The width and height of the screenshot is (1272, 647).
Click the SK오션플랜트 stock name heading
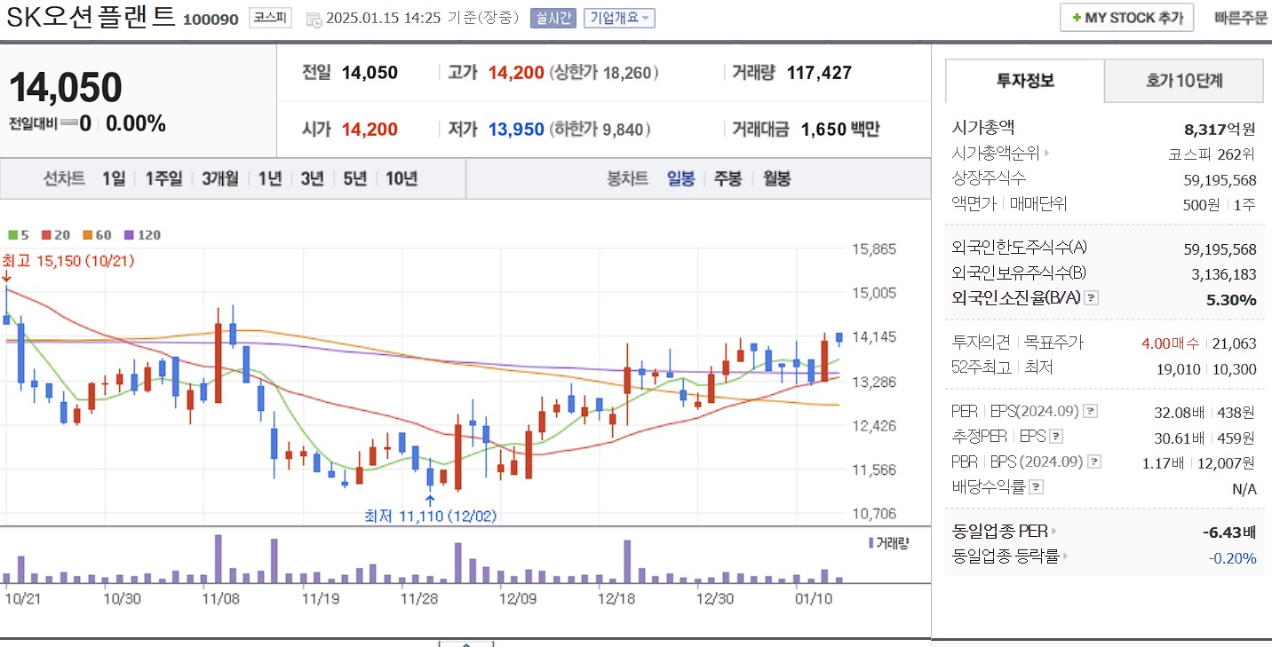[x=91, y=18]
